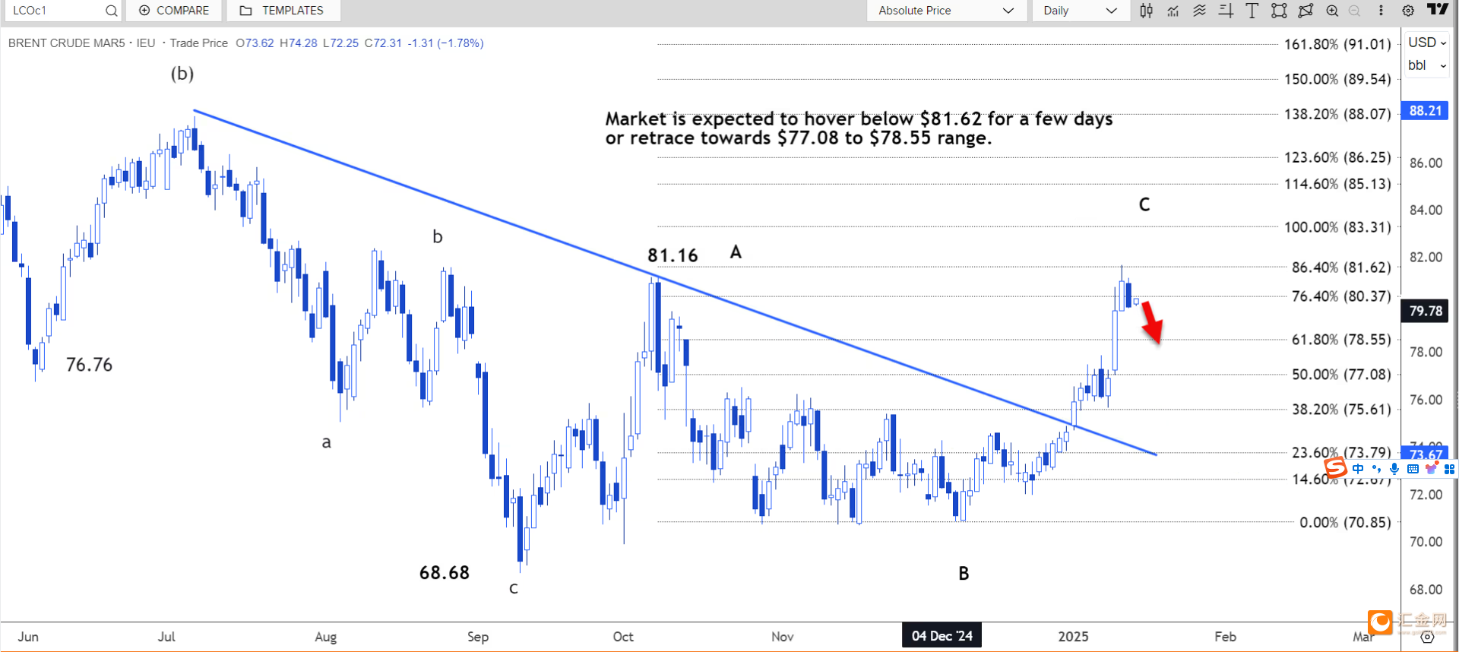
Task: Open the Absolute Price dropdown
Action: [x=947, y=11]
